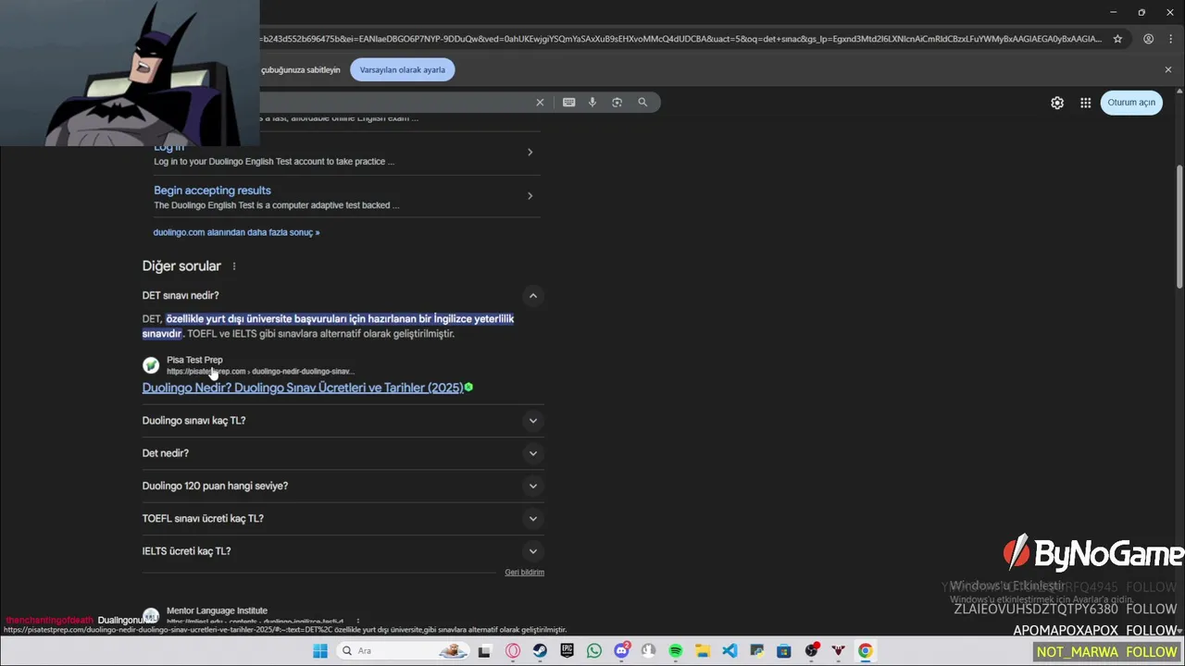Open Discord from the taskbar
The image size is (1185, 666).
click(621, 651)
